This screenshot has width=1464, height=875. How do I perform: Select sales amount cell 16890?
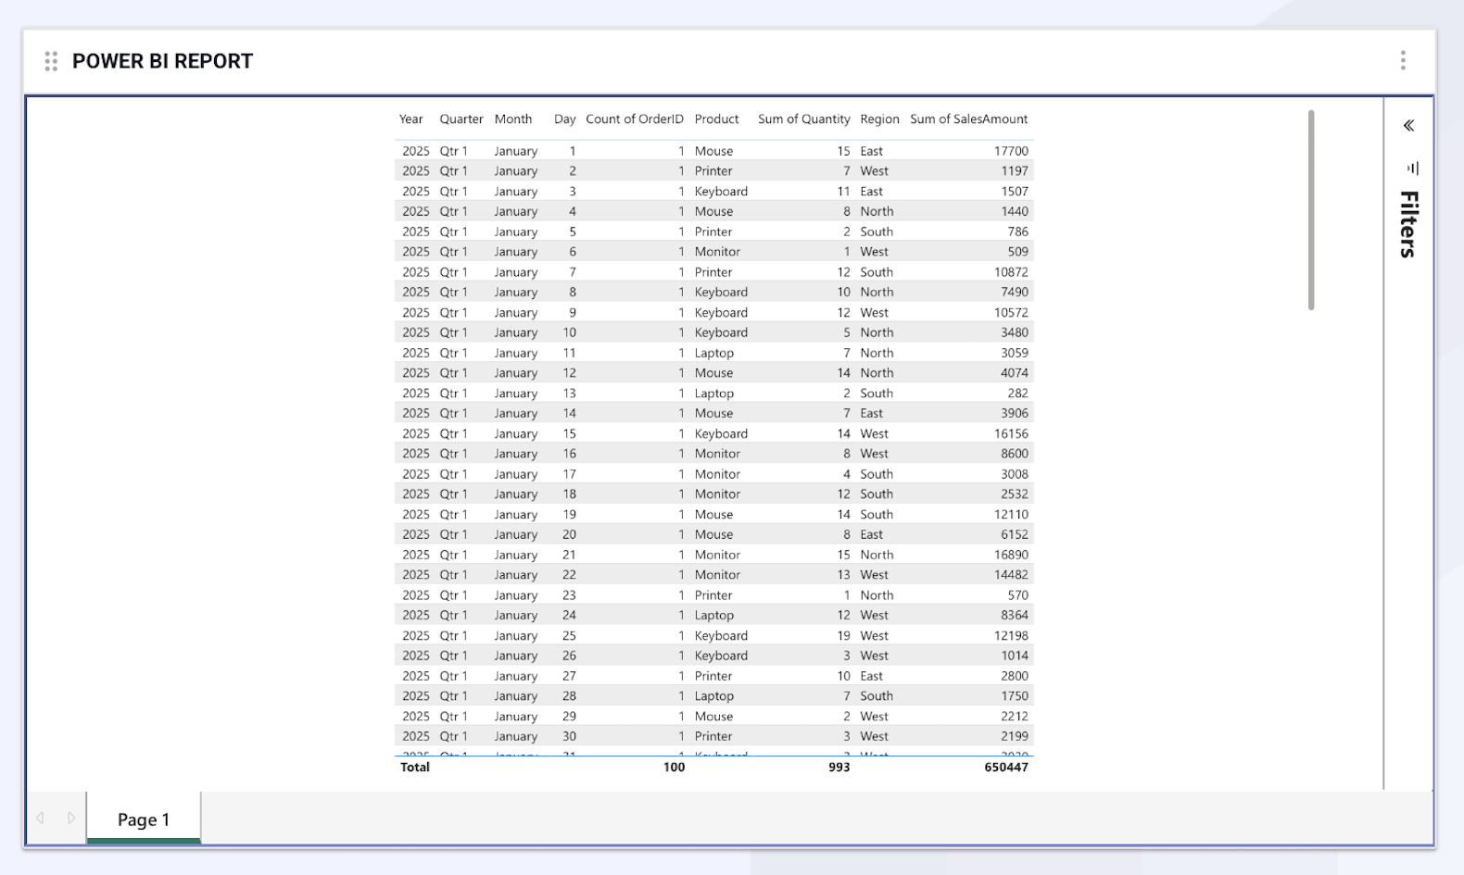point(1011,556)
